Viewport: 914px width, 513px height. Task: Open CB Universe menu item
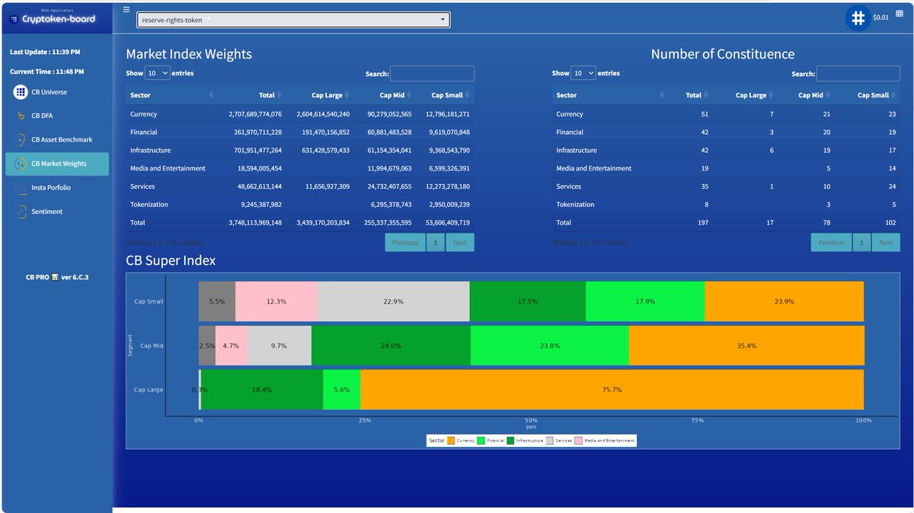coord(57,92)
